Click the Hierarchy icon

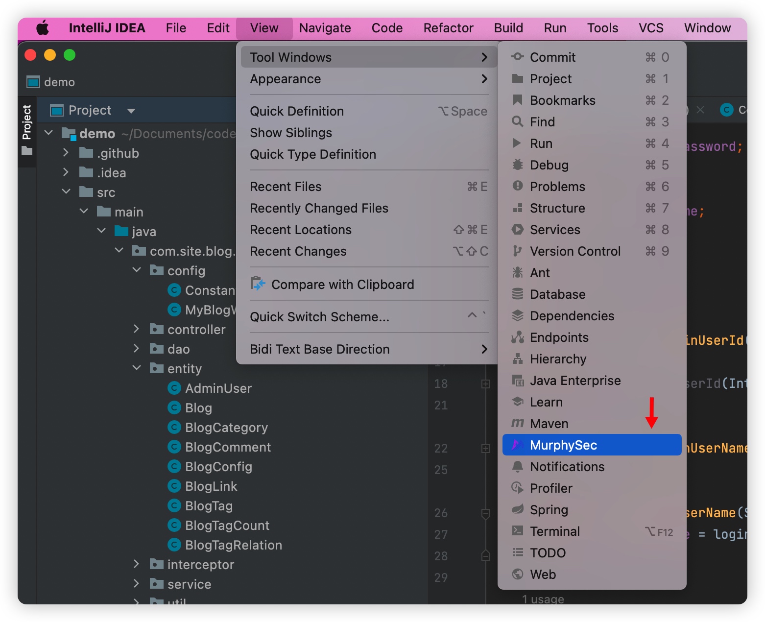click(x=517, y=359)
